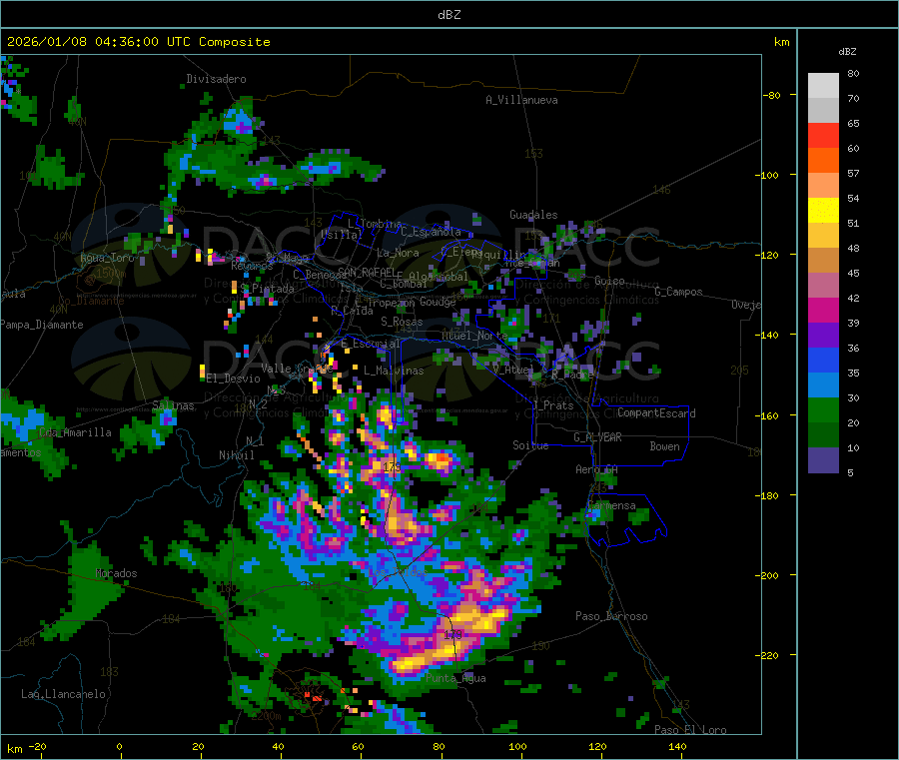The height and width of the screenshot is (760, 899).
Task: Click the La_Nora place label
Action: point(398,253)
